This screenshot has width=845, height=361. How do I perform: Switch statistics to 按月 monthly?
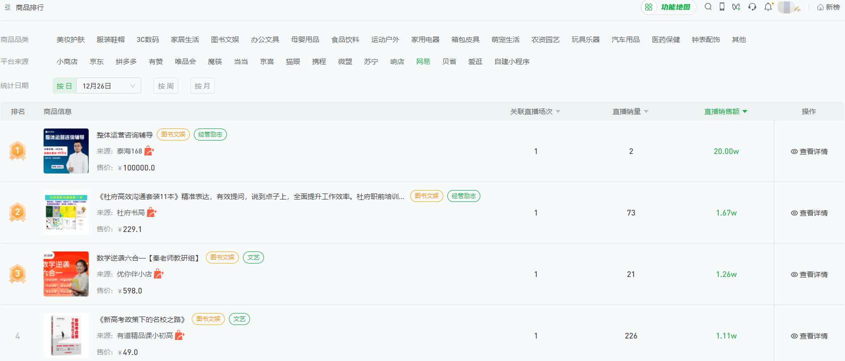[x=202, y=85]
